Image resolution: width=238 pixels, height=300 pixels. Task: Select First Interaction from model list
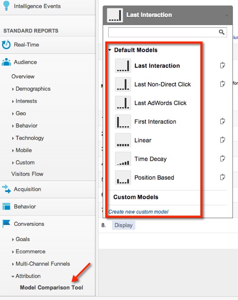(155, 121)
